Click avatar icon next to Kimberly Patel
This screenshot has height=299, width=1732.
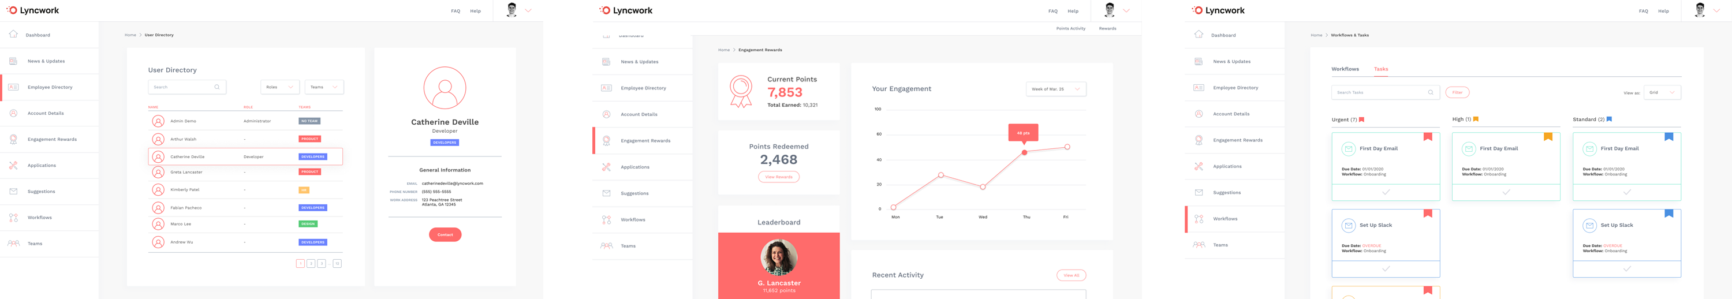(158, 190)
